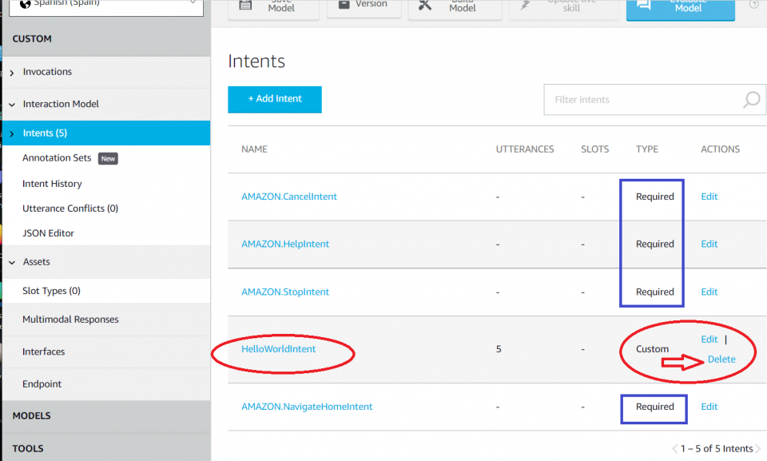Image resolution: width=767 pixels, height=461 pixels.
Task: Expand the Invocations section
Action: click(12, 73)
